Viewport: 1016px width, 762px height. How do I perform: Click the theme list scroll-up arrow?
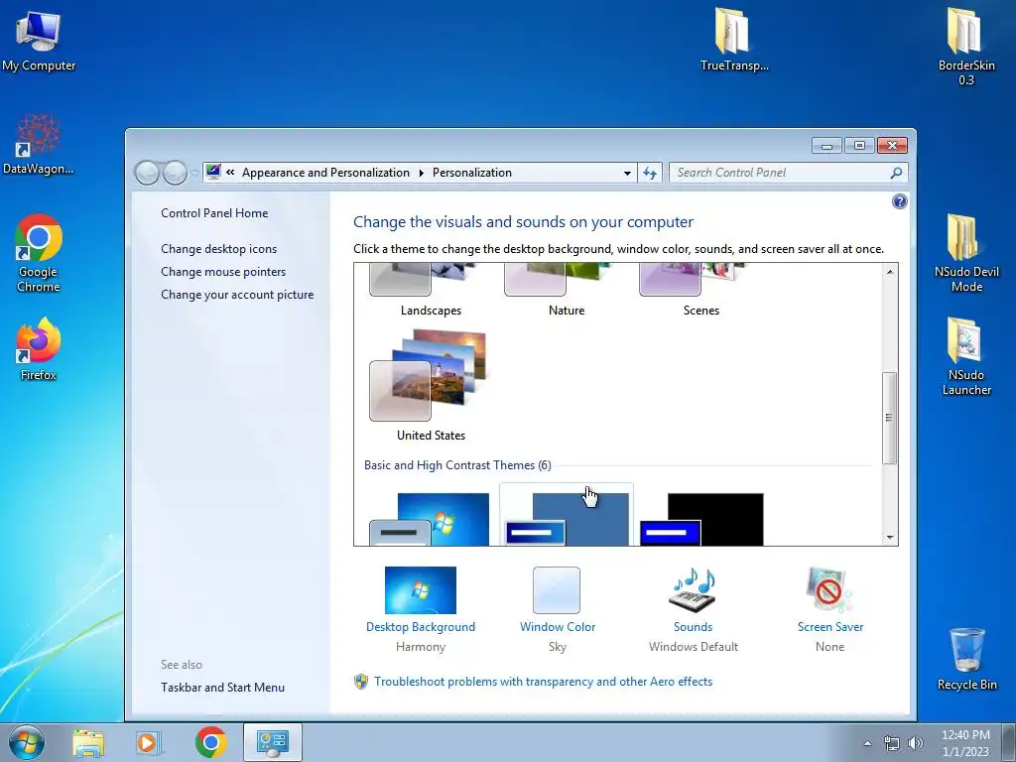point(890,272)
